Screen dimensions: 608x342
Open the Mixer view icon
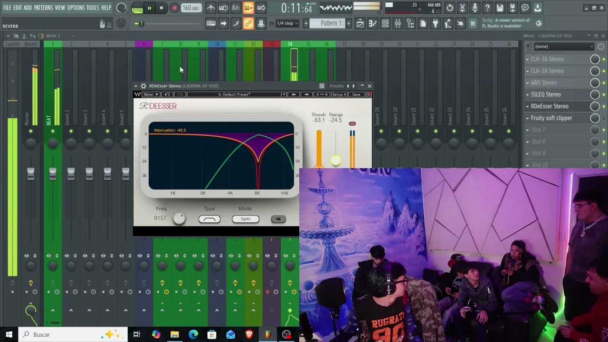pyautogui.click(x=398, y=23)
